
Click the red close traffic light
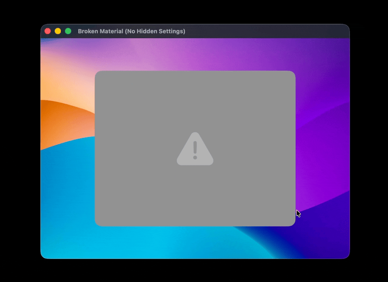coord(47,31)
